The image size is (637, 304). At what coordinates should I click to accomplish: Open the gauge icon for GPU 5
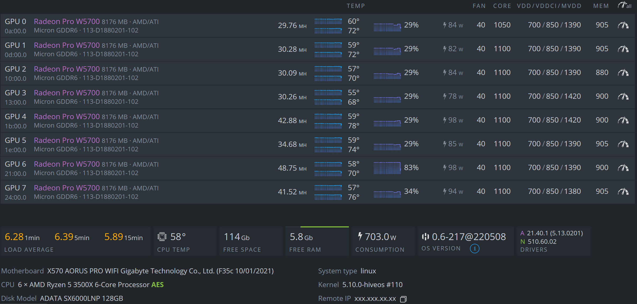click(x=623, y=144)
